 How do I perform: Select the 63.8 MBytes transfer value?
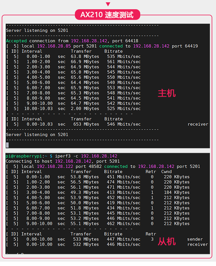pos(85,57)
